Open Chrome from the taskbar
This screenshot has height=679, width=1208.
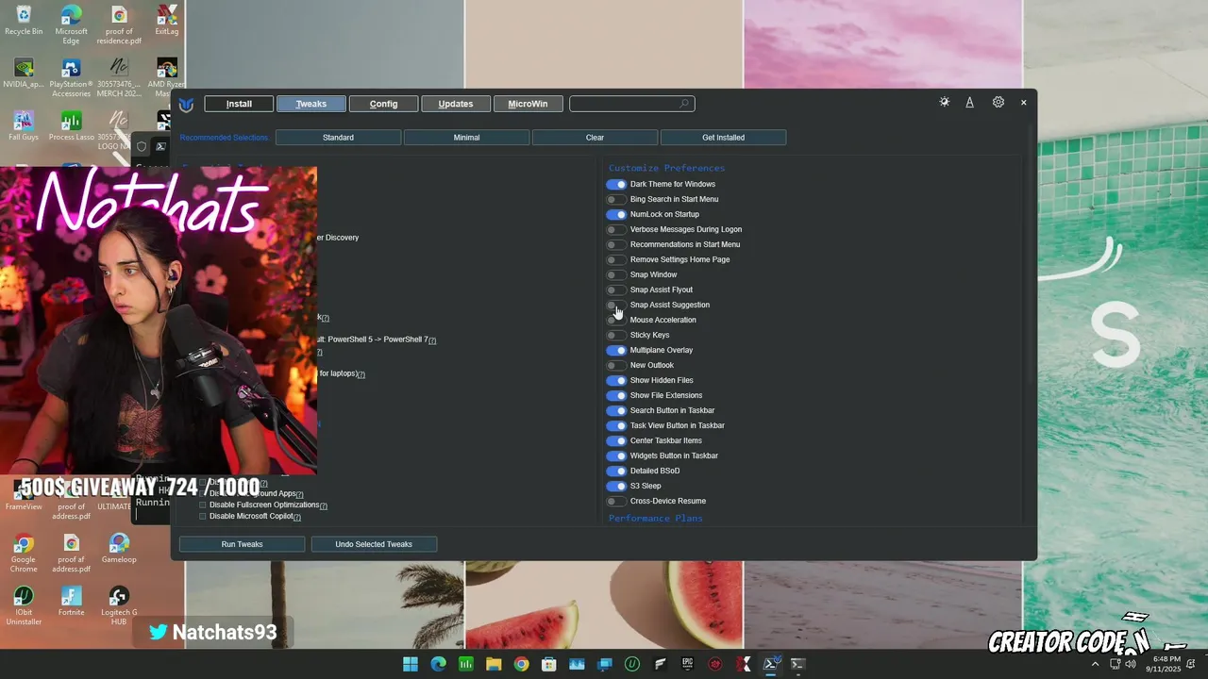pyautogui.click(x=521, y=664)
